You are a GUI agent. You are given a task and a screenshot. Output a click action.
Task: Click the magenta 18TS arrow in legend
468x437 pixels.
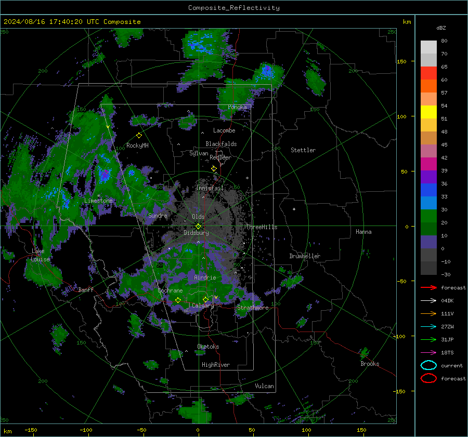click(x=428, y=353)
